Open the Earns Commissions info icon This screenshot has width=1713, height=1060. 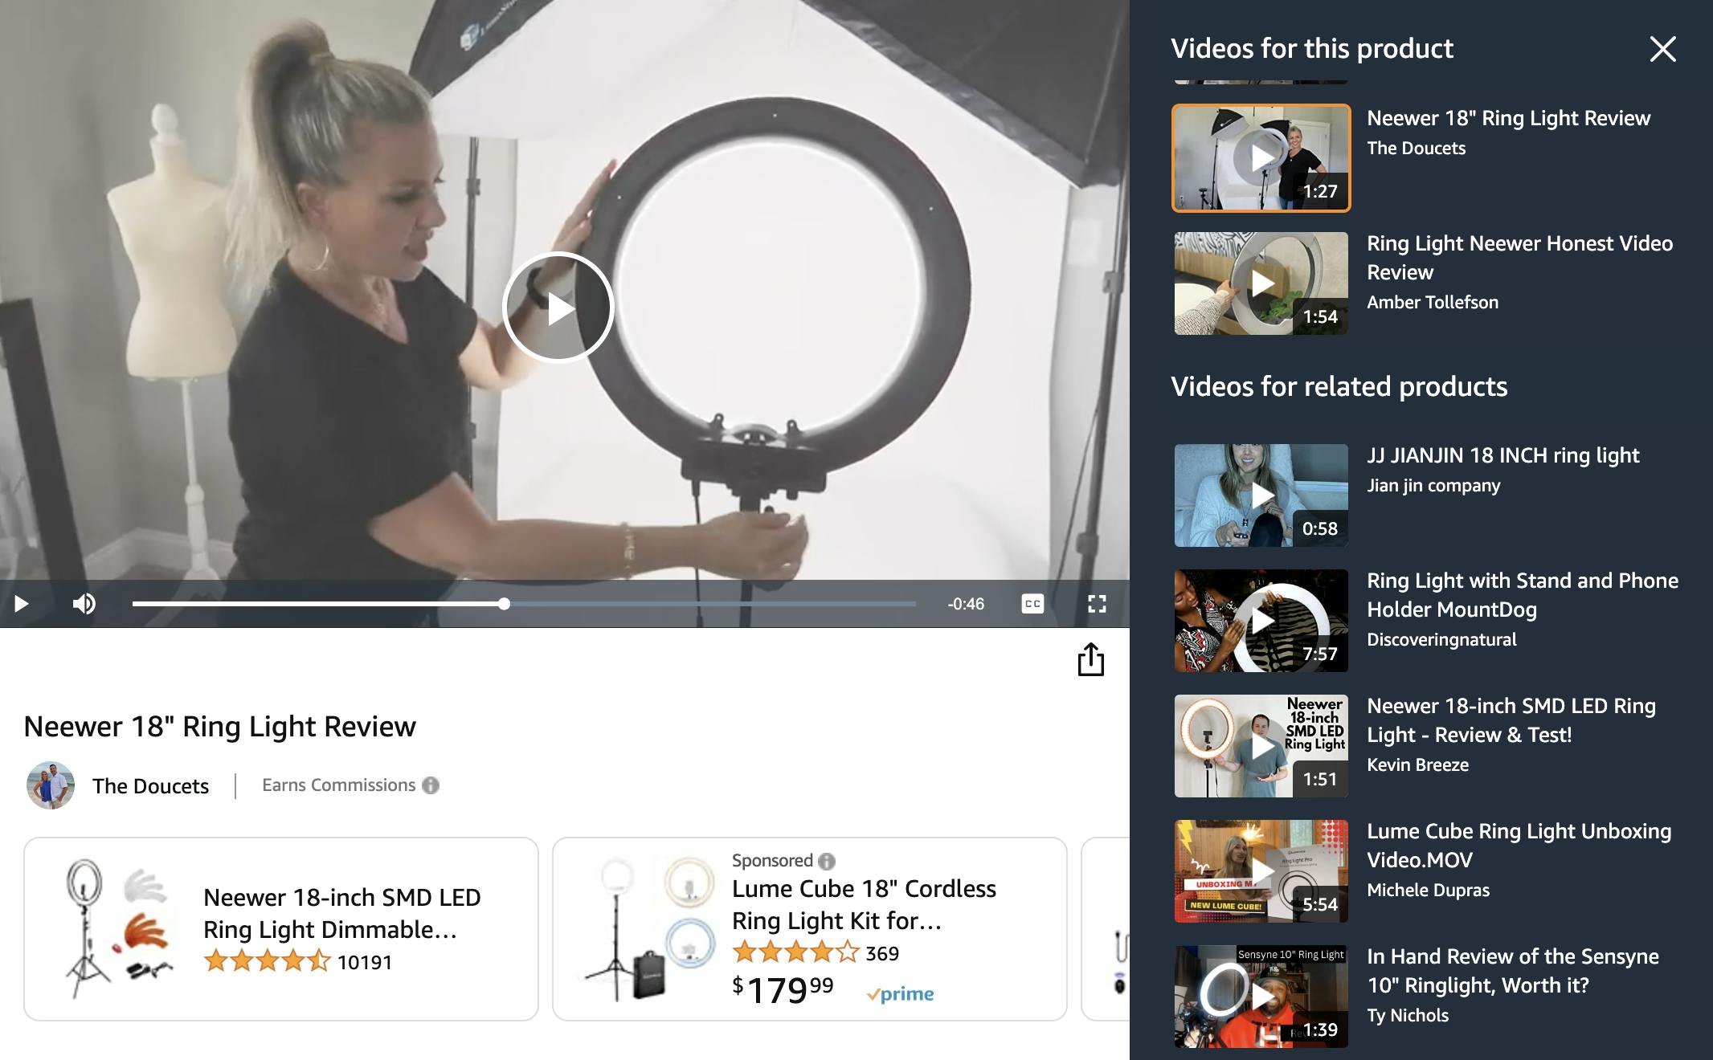coord(431,785)
